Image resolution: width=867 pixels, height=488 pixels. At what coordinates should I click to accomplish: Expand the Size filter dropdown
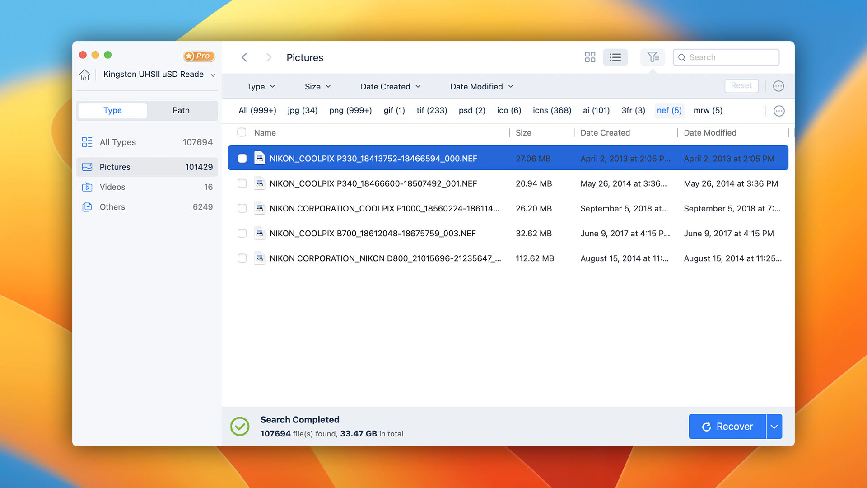pos(318,86)
